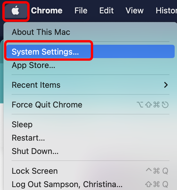Open System Settings from the Apple menu
177x190 pixels.
point(91,51)
